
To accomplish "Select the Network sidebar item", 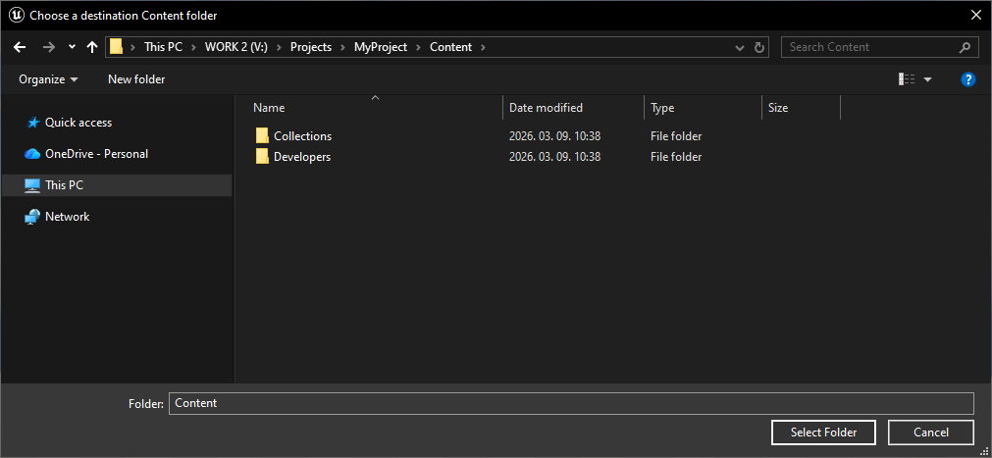I will (67, 217).
